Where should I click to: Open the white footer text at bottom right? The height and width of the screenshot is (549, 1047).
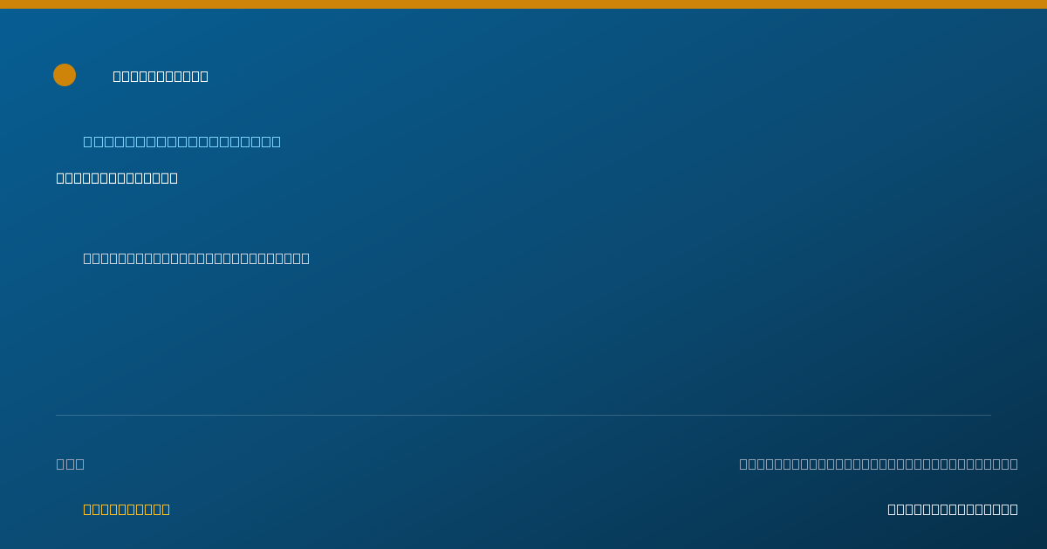point(953,509)
